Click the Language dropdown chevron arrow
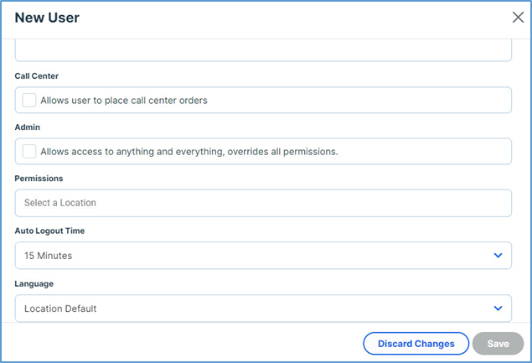 click(498, 308)
